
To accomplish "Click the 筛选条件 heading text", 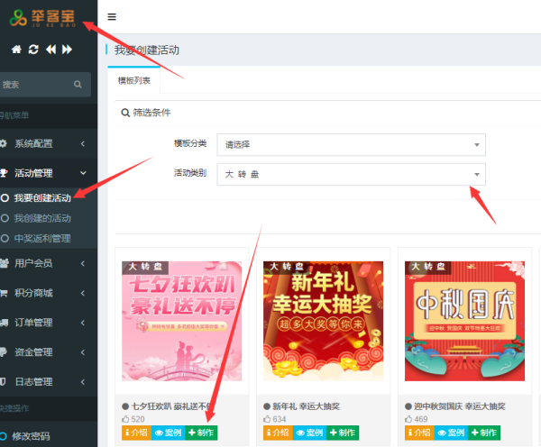I will point(151,113).
